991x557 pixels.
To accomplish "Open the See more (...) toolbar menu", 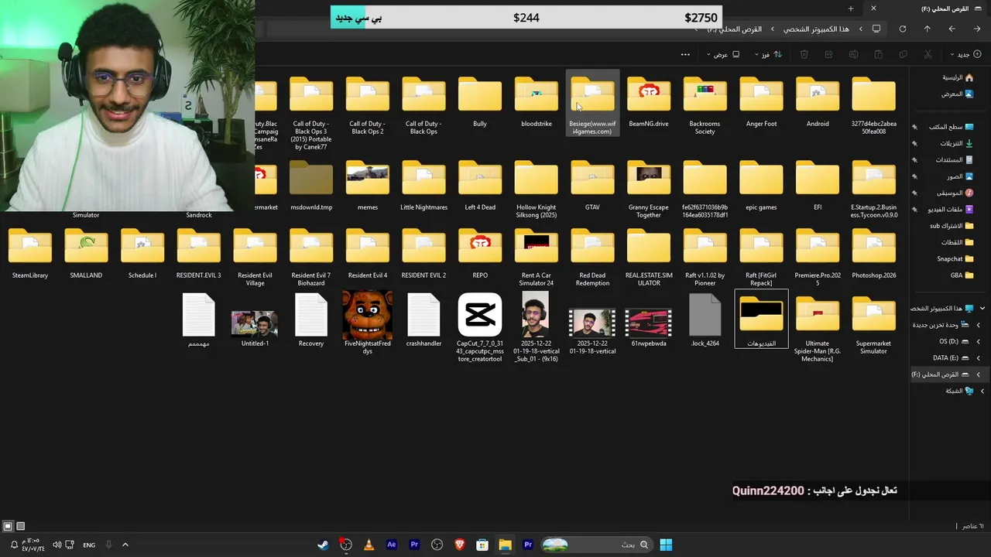I will pos(685,54).
